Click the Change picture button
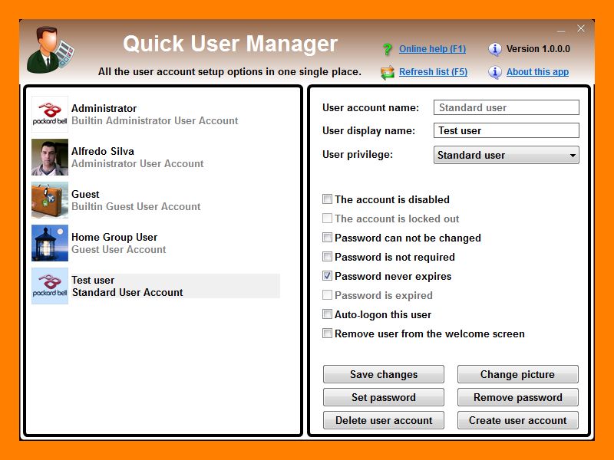Viewport: 614px width, 460px height. pos(517,374)
